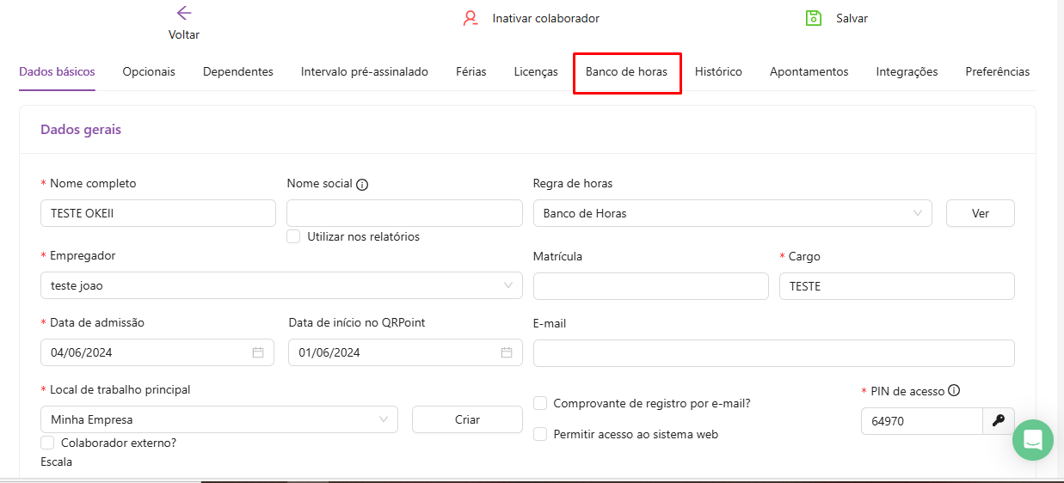Click the Inativar colaborador user icon
The width and height of the screenshot is (1064, 483).
[470, 18]
